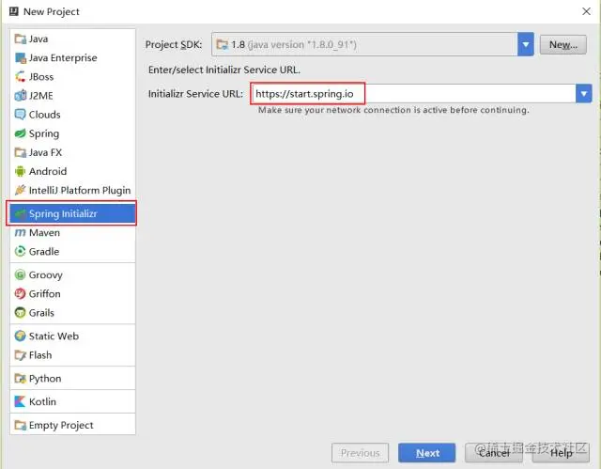Click the Next button
Screen dimensions: 601x469
pos(427,453)
